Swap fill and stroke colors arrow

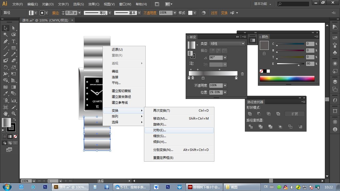[15, 120]
